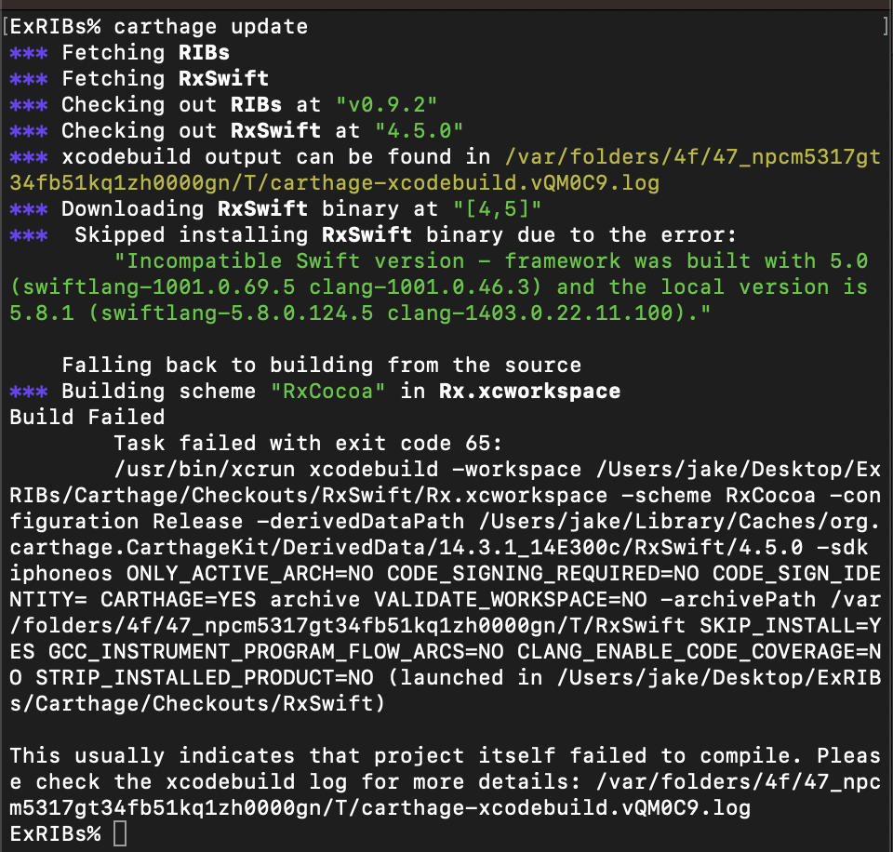Image resolution: width=893 pixels, height=852 pixels.
Task: Click the green "v0.9.2" version string
Action: [387, 105]
